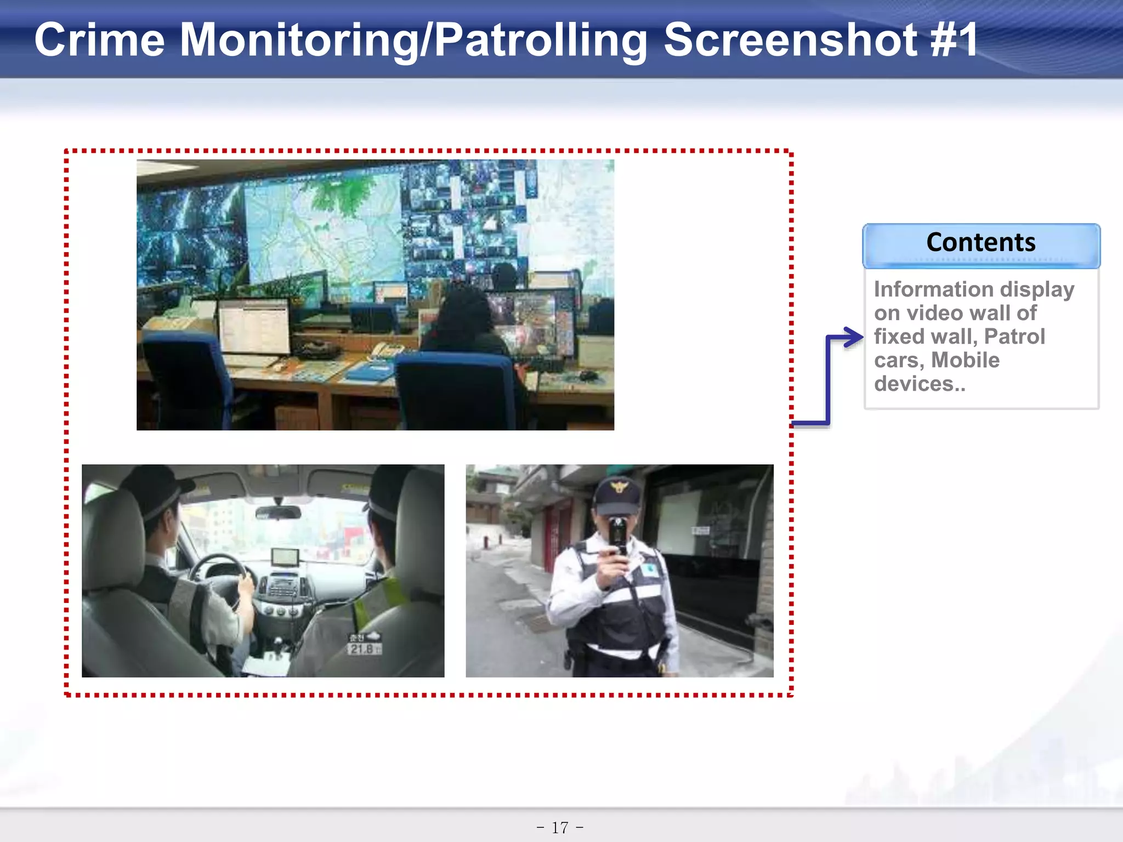Click the page number 17
The width and height of the screenshot is (1123, 842).
point(560,827)
